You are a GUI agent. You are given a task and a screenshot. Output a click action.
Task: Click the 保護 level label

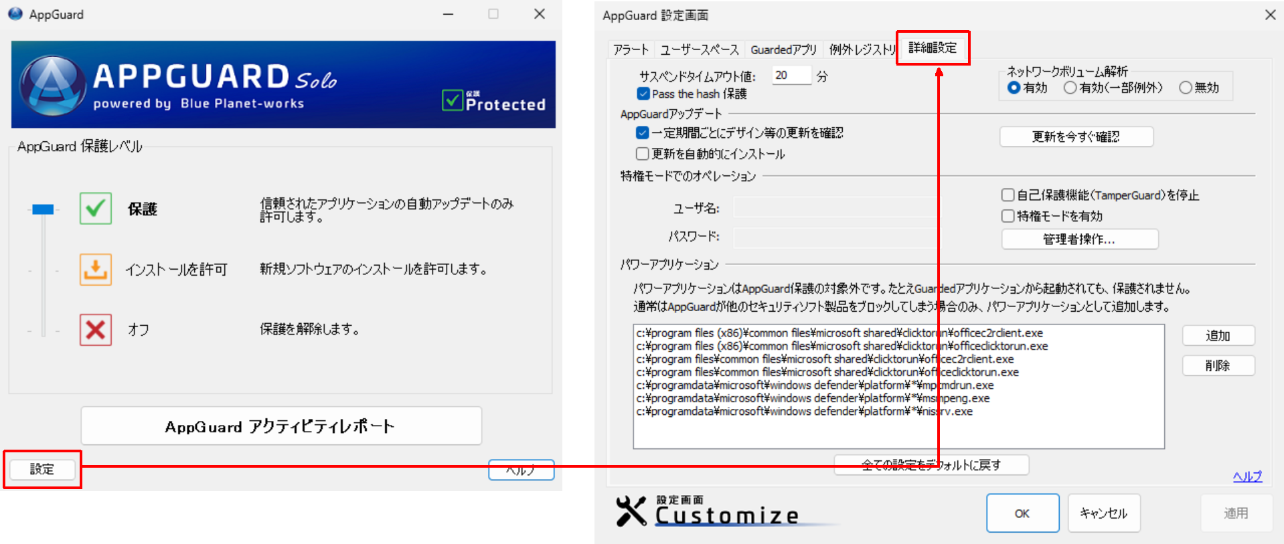coord(143,209)
